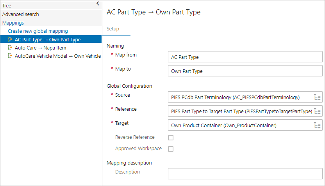Click the AutoCare Vehicle Model mapping icon

(x=10, y=56)
